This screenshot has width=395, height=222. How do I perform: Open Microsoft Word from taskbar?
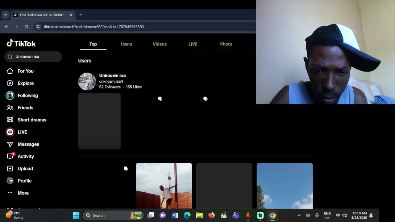coord(175,216)
